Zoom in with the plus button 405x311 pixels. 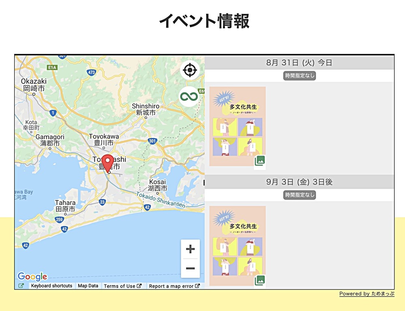pos(190,249)
